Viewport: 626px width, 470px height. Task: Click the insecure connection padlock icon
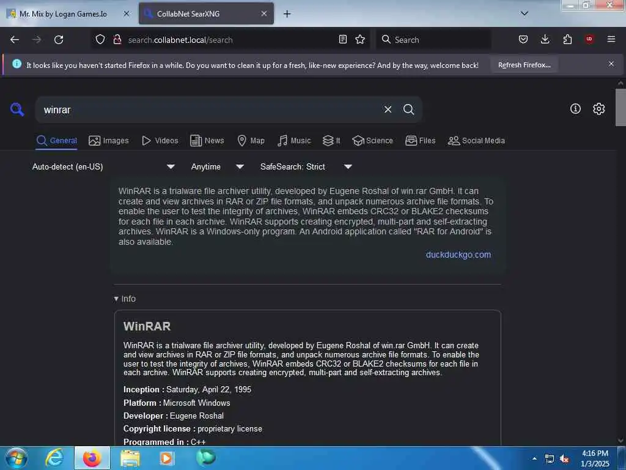point(117,39)
